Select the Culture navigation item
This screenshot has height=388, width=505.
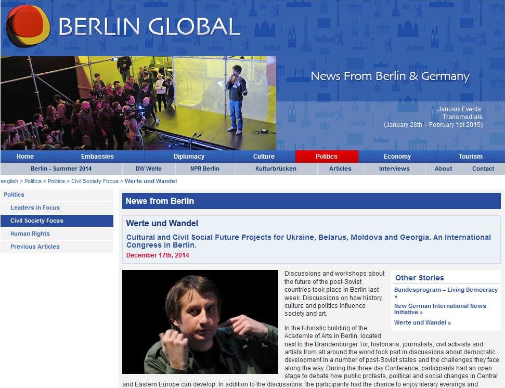(264, 157)
